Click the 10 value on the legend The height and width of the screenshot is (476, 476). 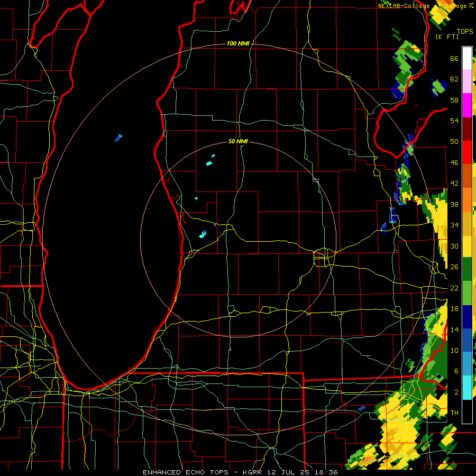pos(454,351)
